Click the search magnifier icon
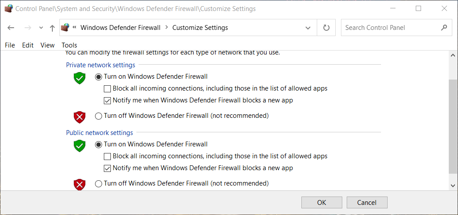The width and height of the screenshot is (458, 215). coord(444,28)
